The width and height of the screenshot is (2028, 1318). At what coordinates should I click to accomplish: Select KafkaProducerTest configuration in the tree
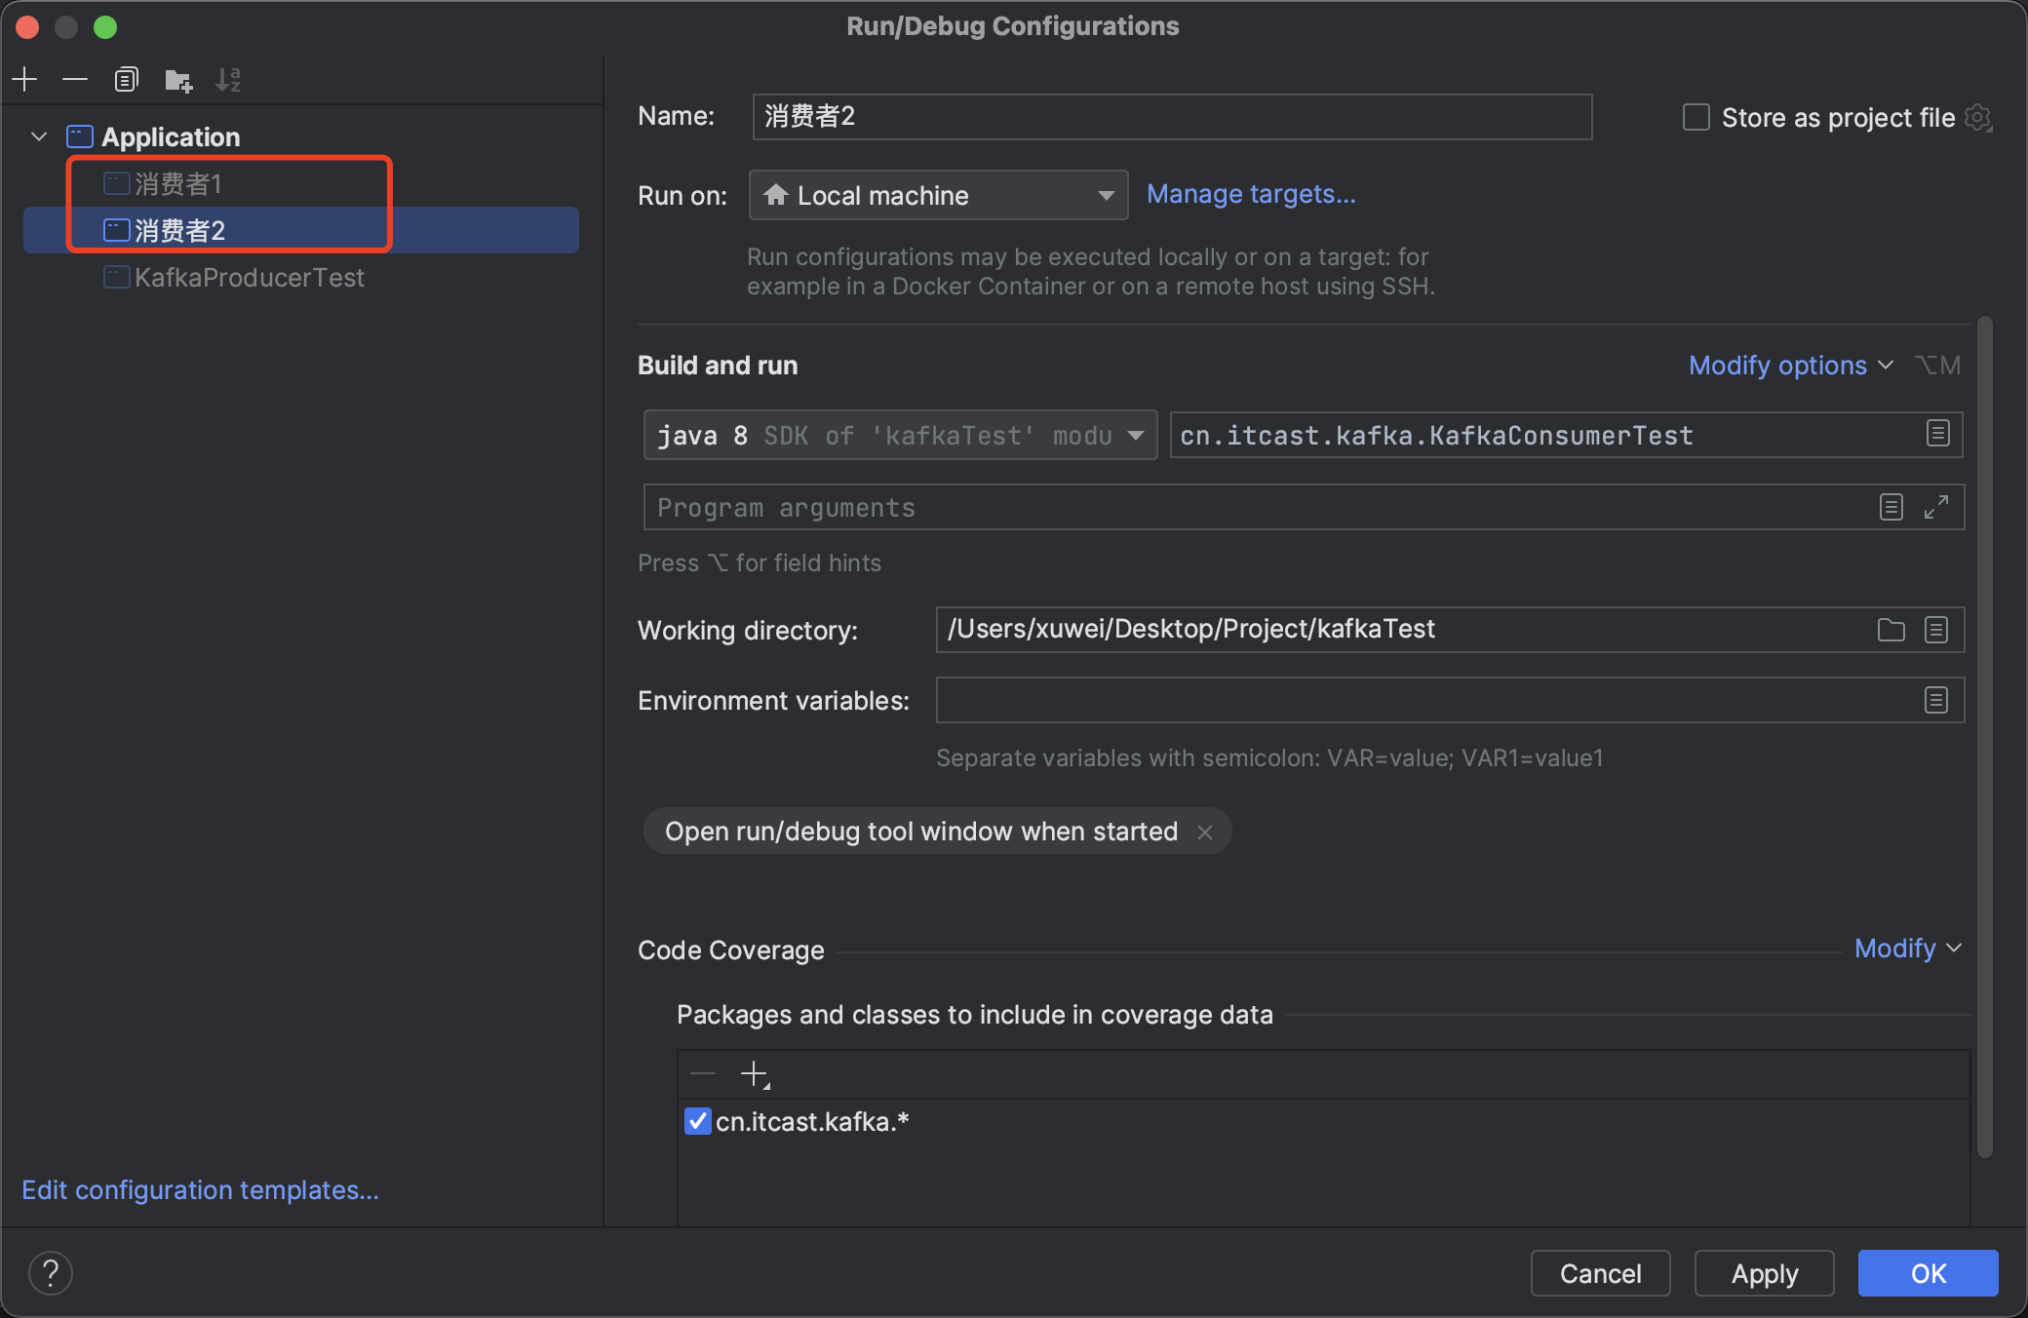pyautogui.click(x=249, y=278)
